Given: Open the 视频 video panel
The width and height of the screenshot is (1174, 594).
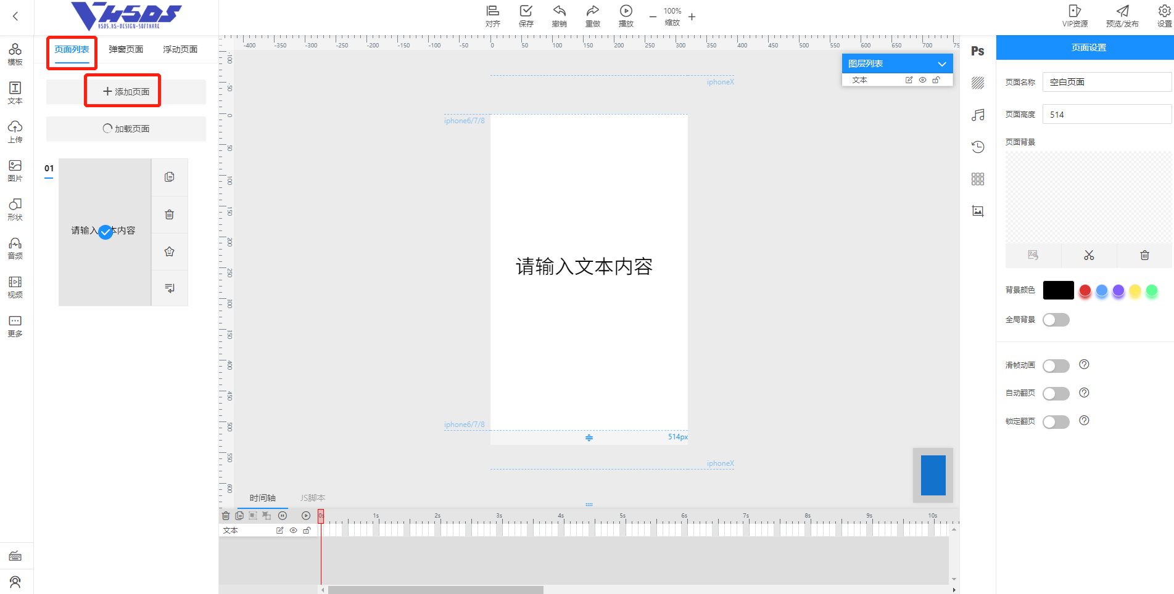Looking at the screenshot, I should coord(15,287).
